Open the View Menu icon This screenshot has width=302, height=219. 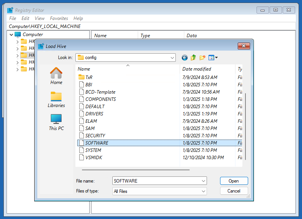pyautogui.click(x=213, y=58)
